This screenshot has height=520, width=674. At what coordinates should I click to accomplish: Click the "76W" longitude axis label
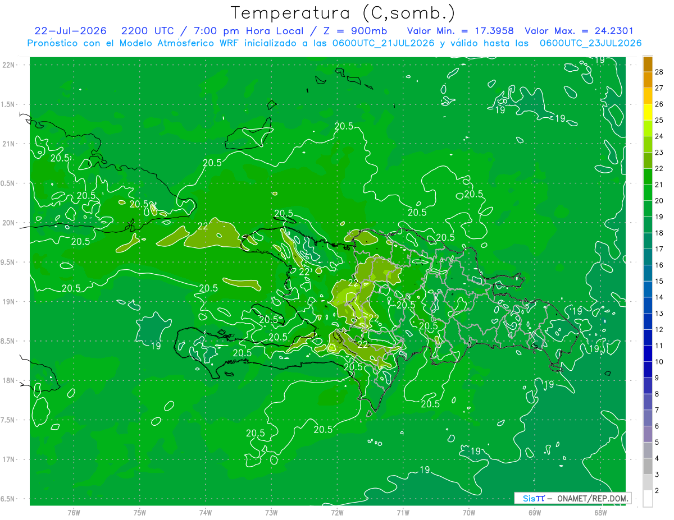[74, 512]
